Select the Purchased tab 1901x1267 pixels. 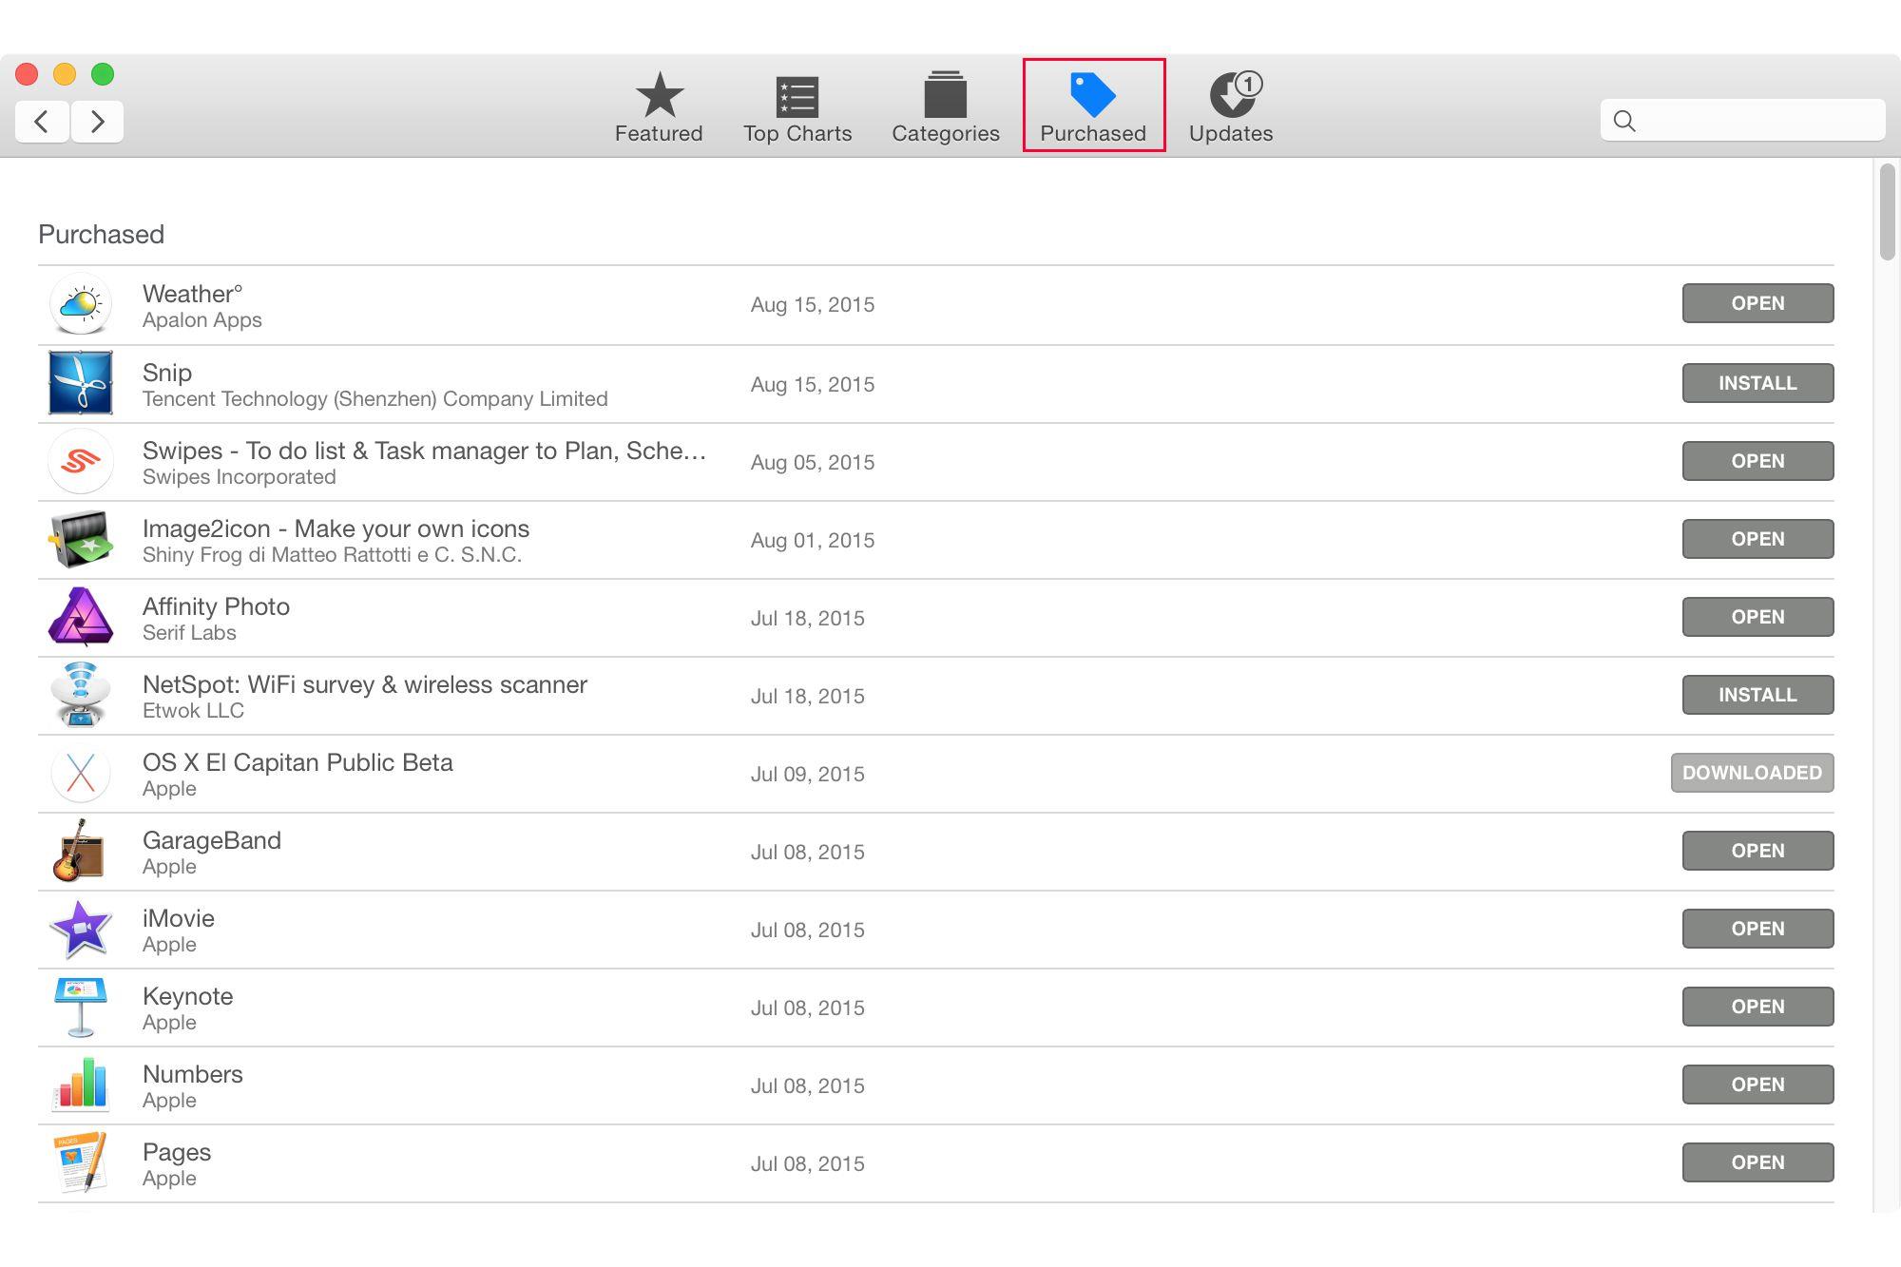[x=1093, y=106]
